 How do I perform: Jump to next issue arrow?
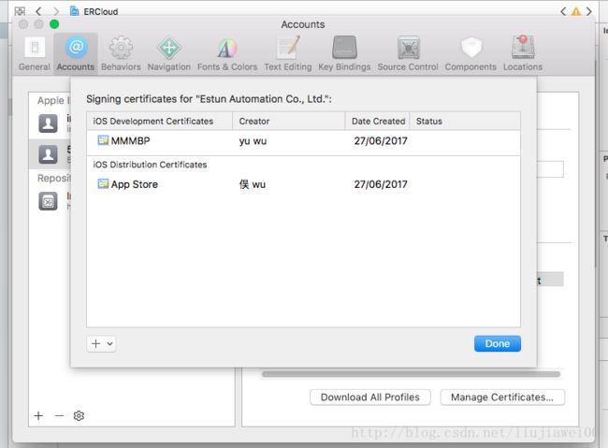point(589,11)
